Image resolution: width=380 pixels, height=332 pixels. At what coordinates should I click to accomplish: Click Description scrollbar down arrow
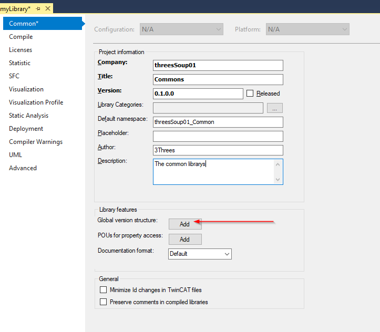278,180
